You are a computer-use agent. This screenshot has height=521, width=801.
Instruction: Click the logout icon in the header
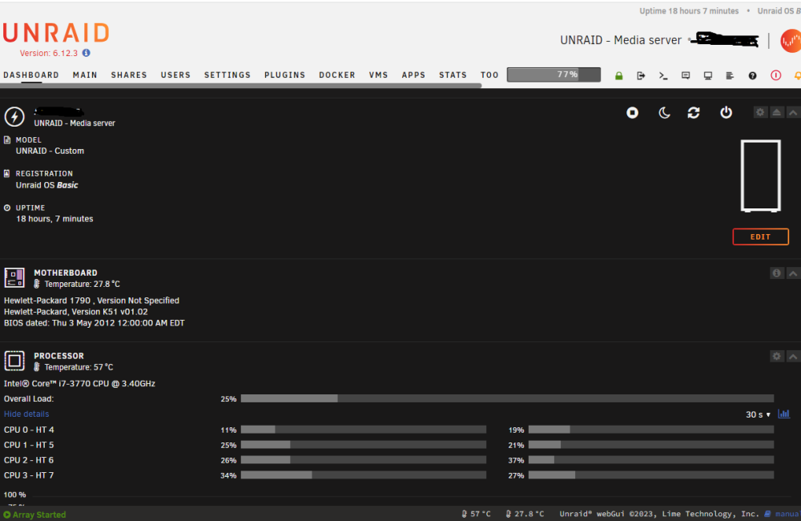(641, 75)
